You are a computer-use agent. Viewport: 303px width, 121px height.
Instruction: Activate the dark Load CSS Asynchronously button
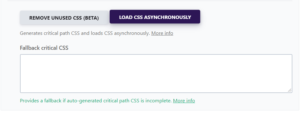click(155, 17)
